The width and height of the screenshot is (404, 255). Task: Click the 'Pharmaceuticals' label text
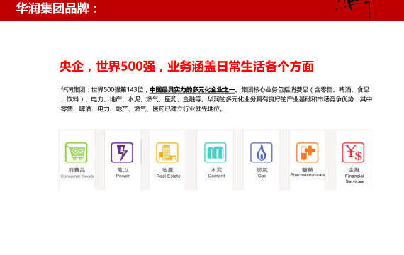[308, 175]
